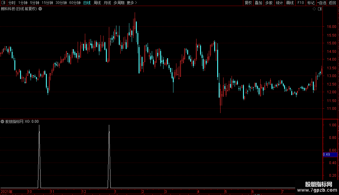Viewport: 339px width, 195px height.
Task: Select the 1分钟 period tab
Action: click(x=23, y=3)
